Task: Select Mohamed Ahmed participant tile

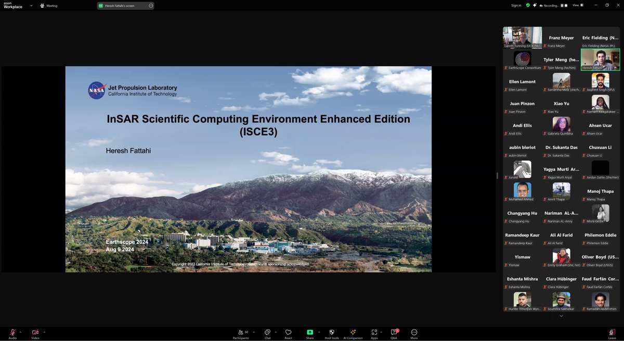Action: point(522,191)
